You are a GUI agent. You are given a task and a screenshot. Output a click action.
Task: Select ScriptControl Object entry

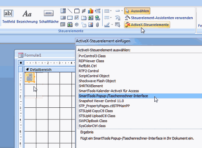(140, 76)
